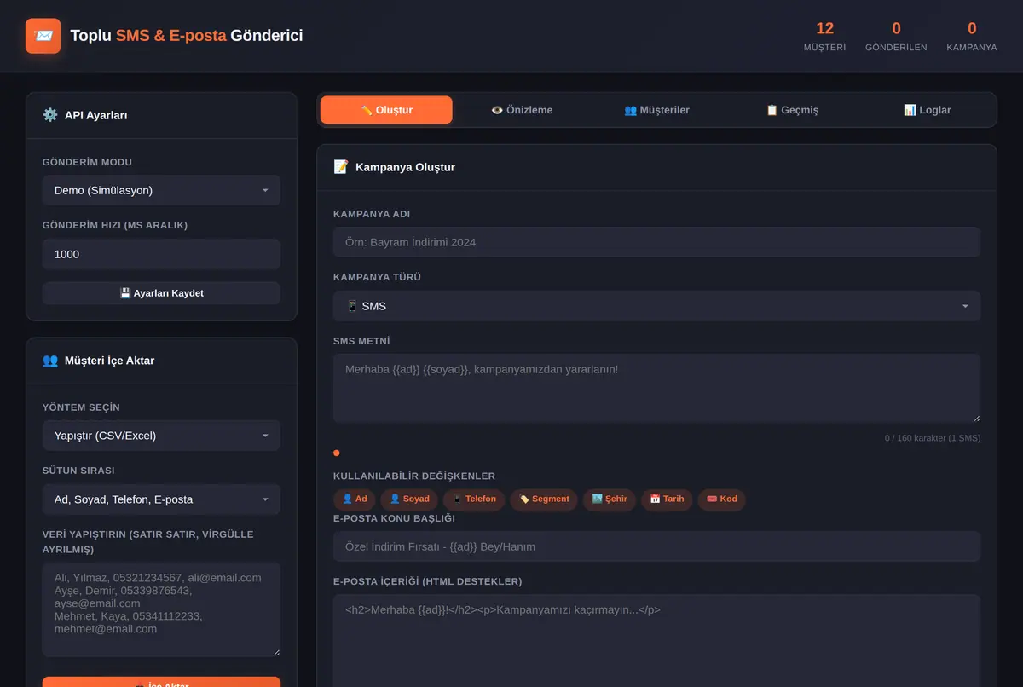Image resolution: width=1023 pixels, height=687 pixels.
Task: Click the people icon beside Müşteri İçe Aktar
Action: click(50, 361)
